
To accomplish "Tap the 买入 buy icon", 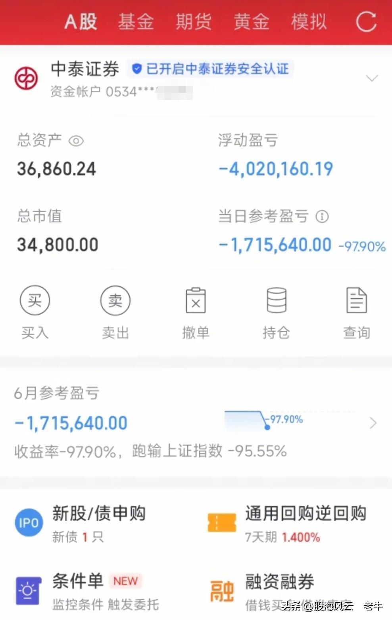I will pos(35,300).
